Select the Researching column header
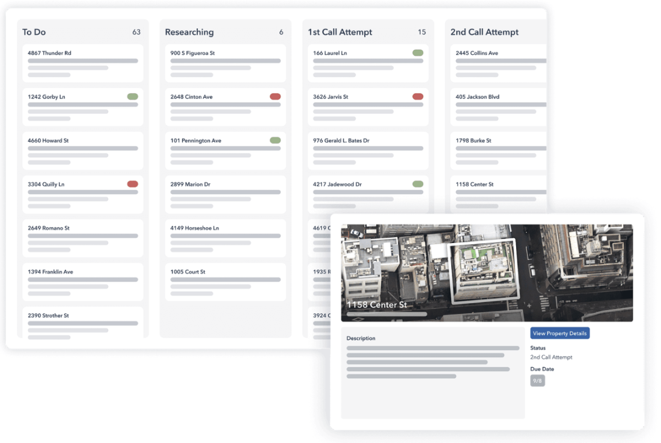The height and width of the screenshot is (443, 661). click(x=189, y=32)
